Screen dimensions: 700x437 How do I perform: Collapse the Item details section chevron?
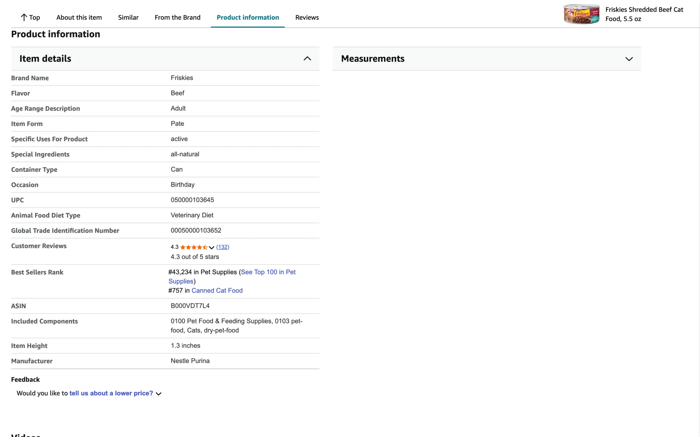click(307, 59)
